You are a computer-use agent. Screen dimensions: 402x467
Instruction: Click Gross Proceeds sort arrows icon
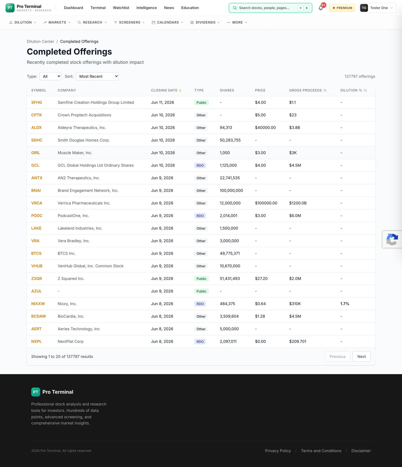point(325,90)
